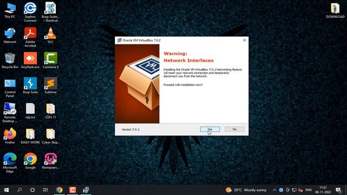
Task: Select the VLC cone desktop icon
Action: (x=50, y=35)
